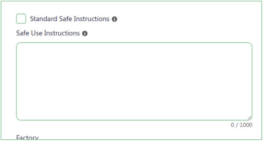Click the diagonal resize corner of textarea

(250, 118)
